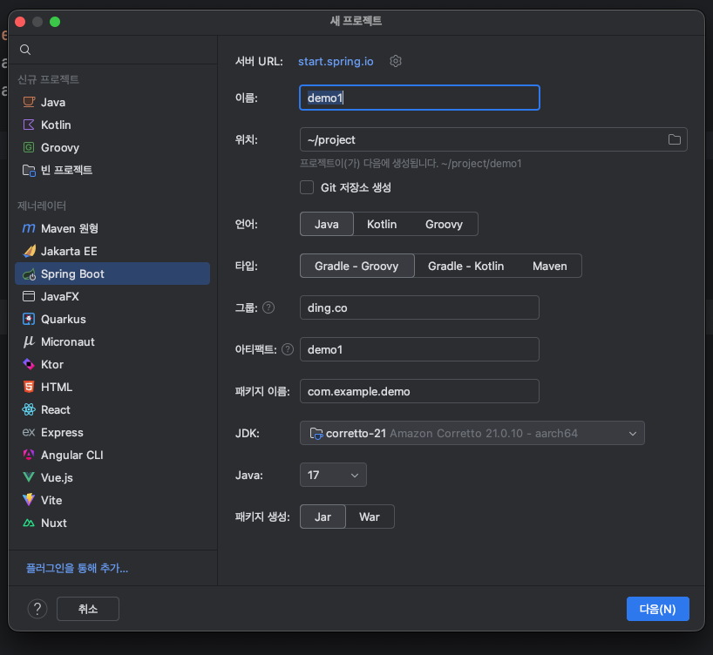The height and width of the screenshot is (655, 713).
Task: Select 빈 프로젝트 entry
Action: (112, 170)
